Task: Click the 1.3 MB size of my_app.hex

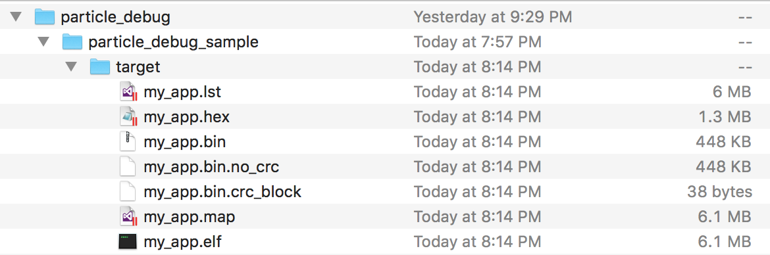Action: [x=725, y=117]
